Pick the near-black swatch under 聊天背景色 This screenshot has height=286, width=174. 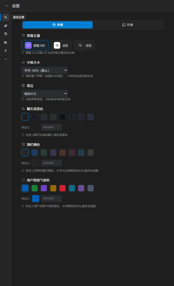click(62, 117)
